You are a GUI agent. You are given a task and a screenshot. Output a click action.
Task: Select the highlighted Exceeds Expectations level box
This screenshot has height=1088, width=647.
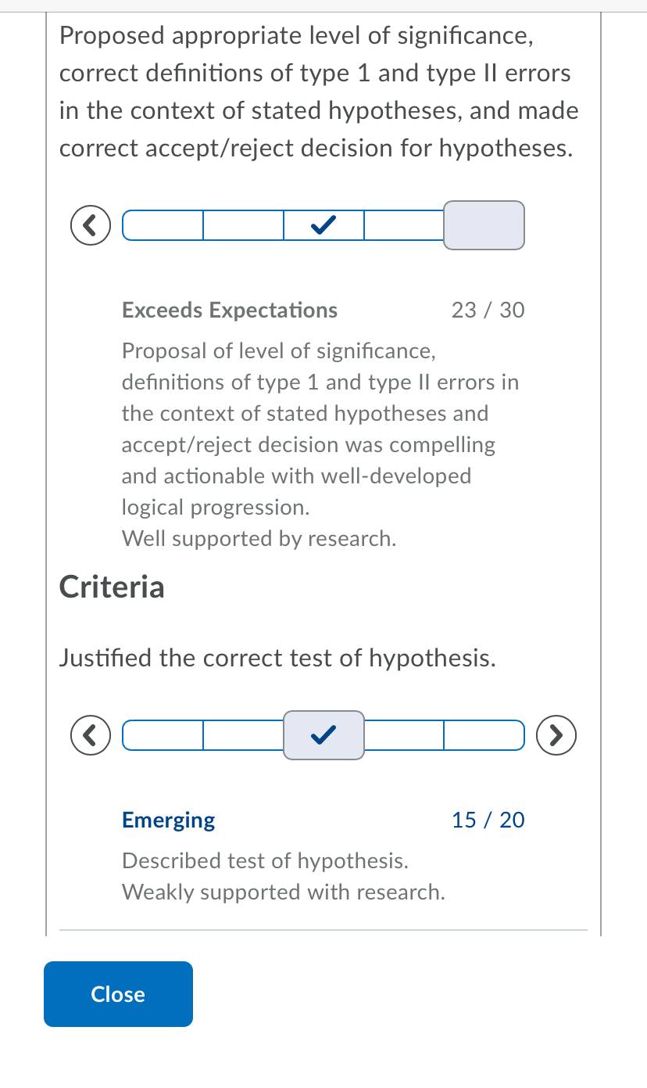click(484, 225)
